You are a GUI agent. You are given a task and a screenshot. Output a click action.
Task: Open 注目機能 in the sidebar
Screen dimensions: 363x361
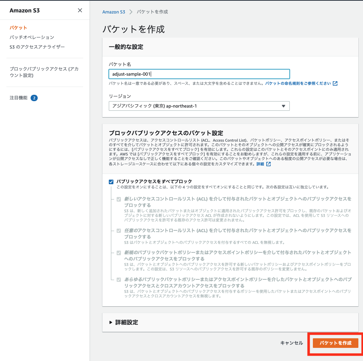(x=18, y=98)
